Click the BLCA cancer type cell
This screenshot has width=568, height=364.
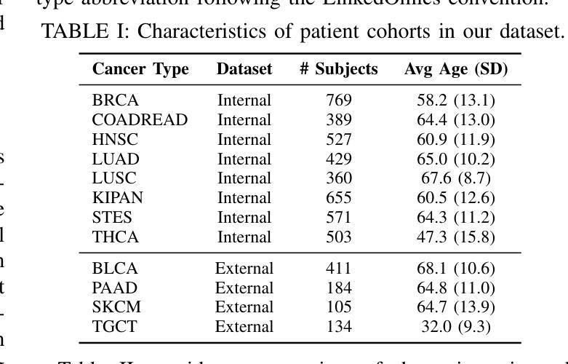(x=115, y=269)
